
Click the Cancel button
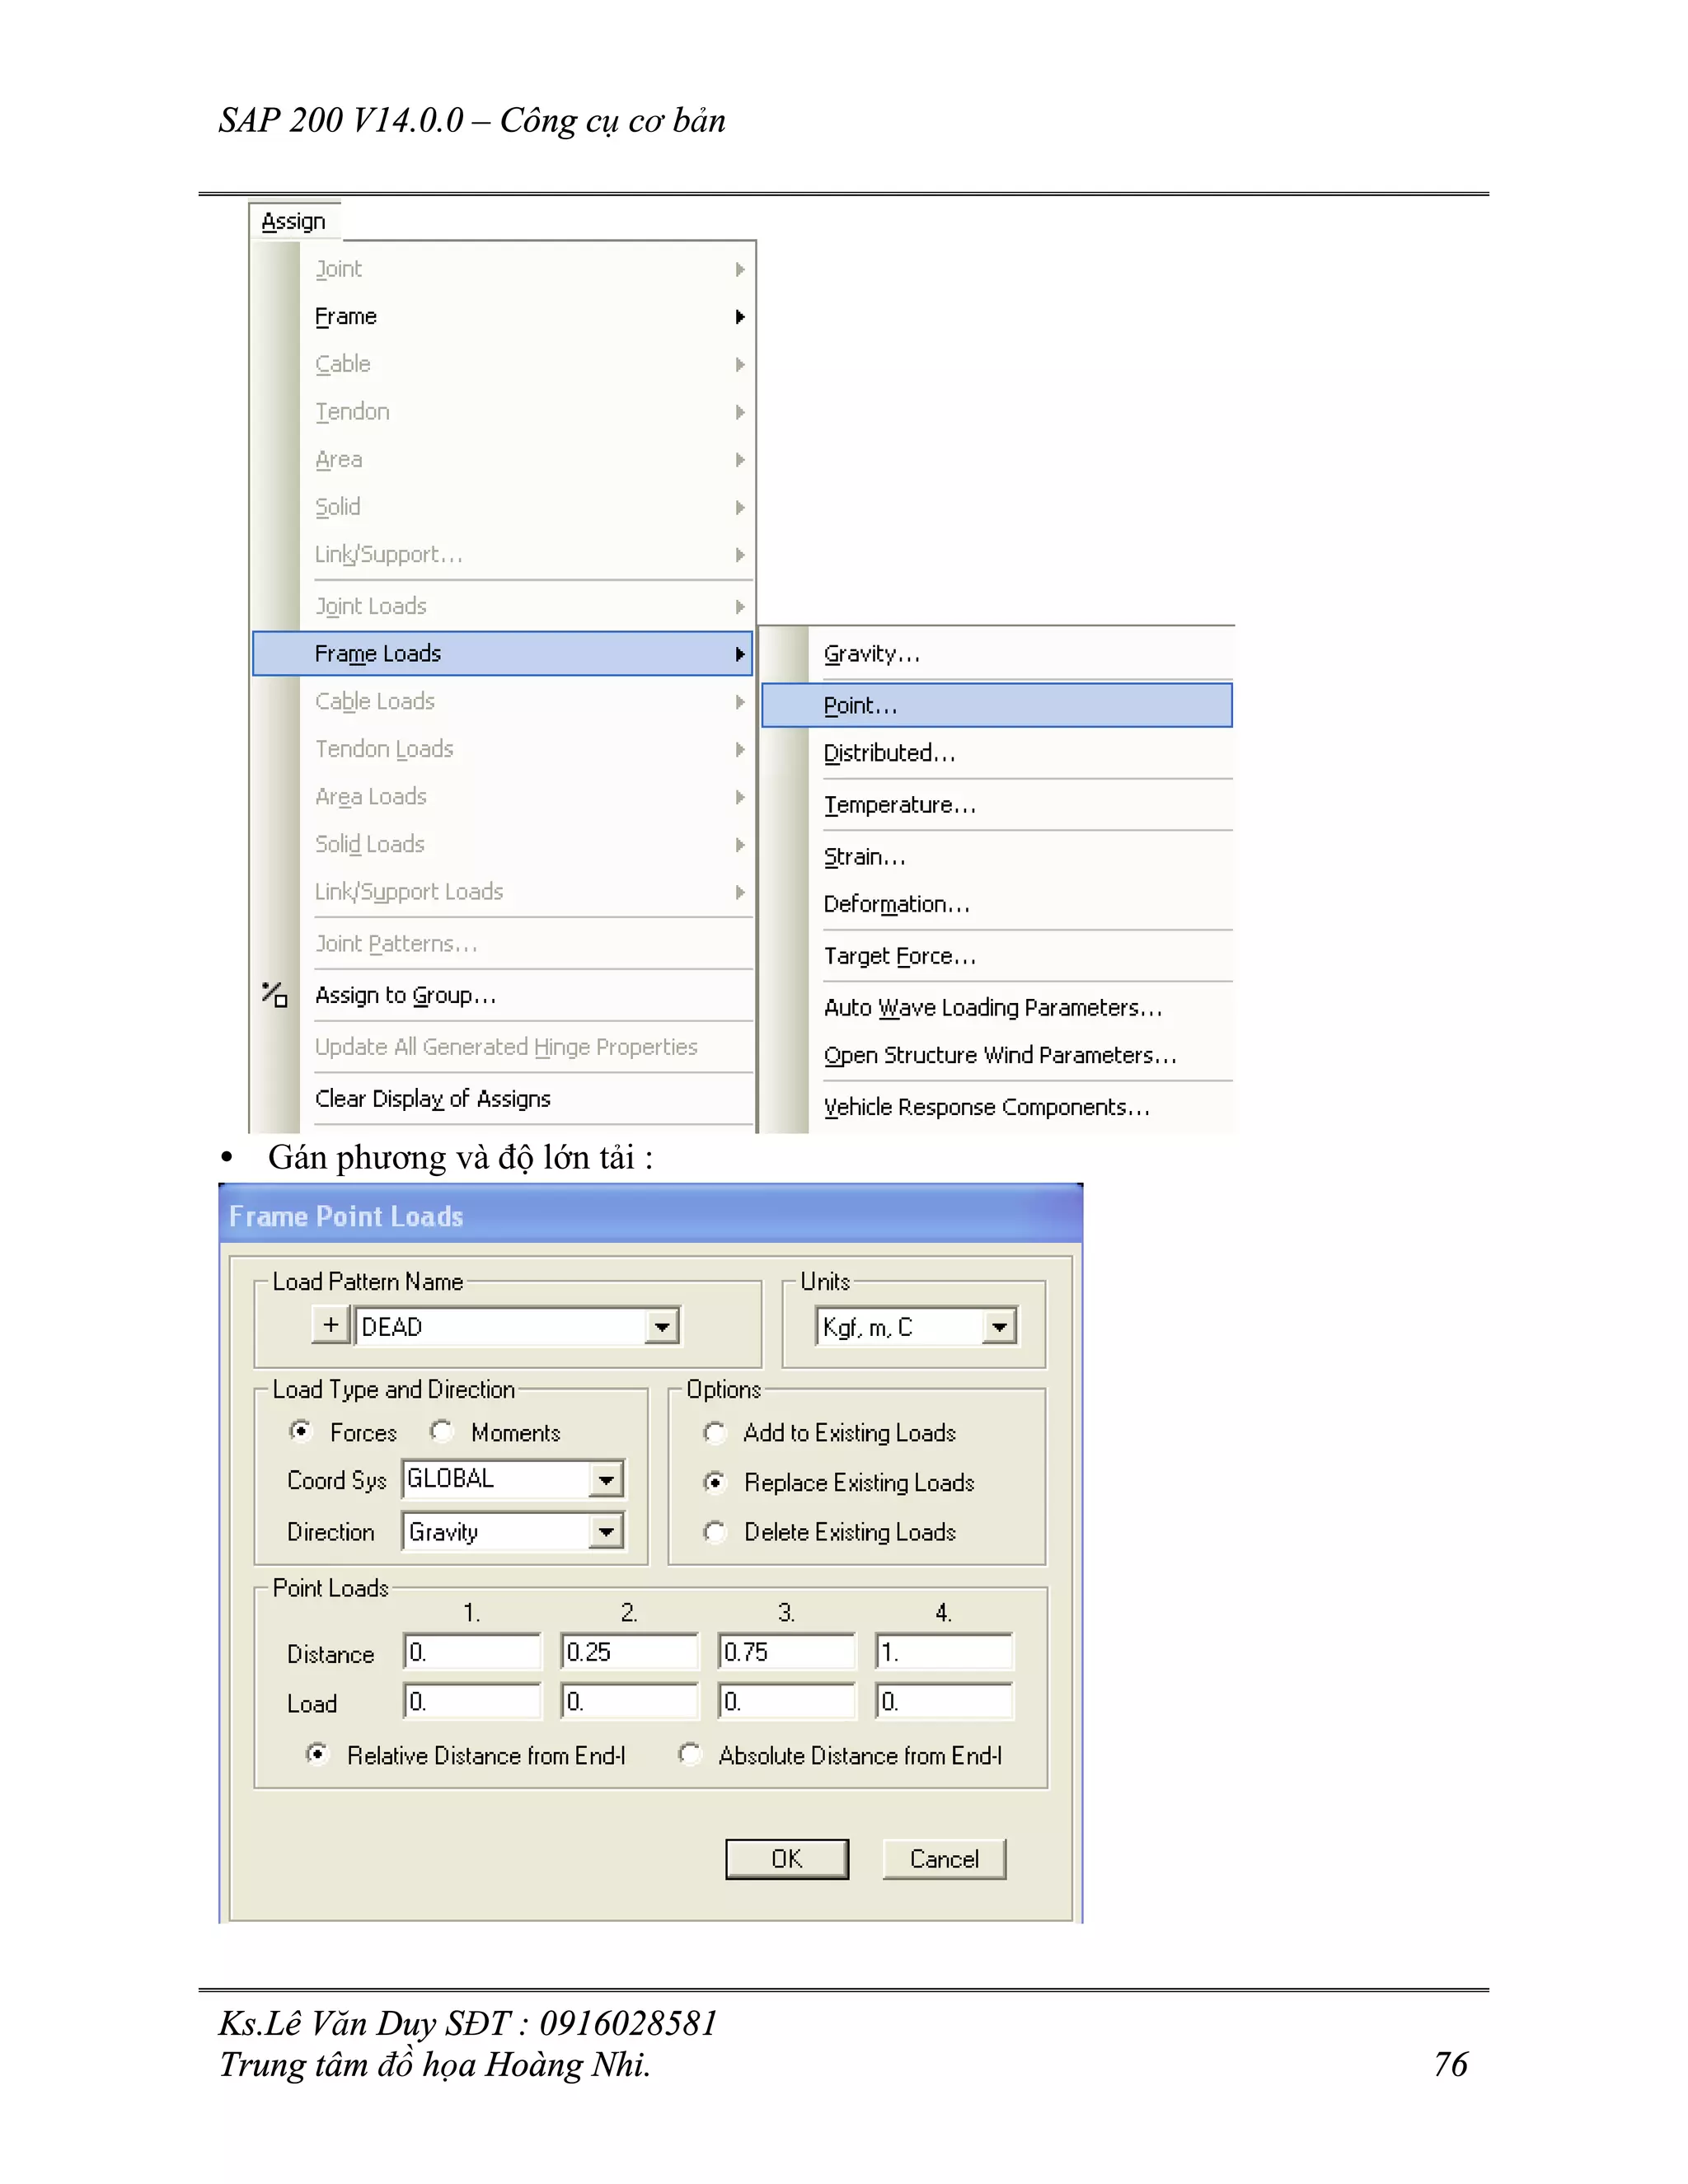(x=944, y=1859)
